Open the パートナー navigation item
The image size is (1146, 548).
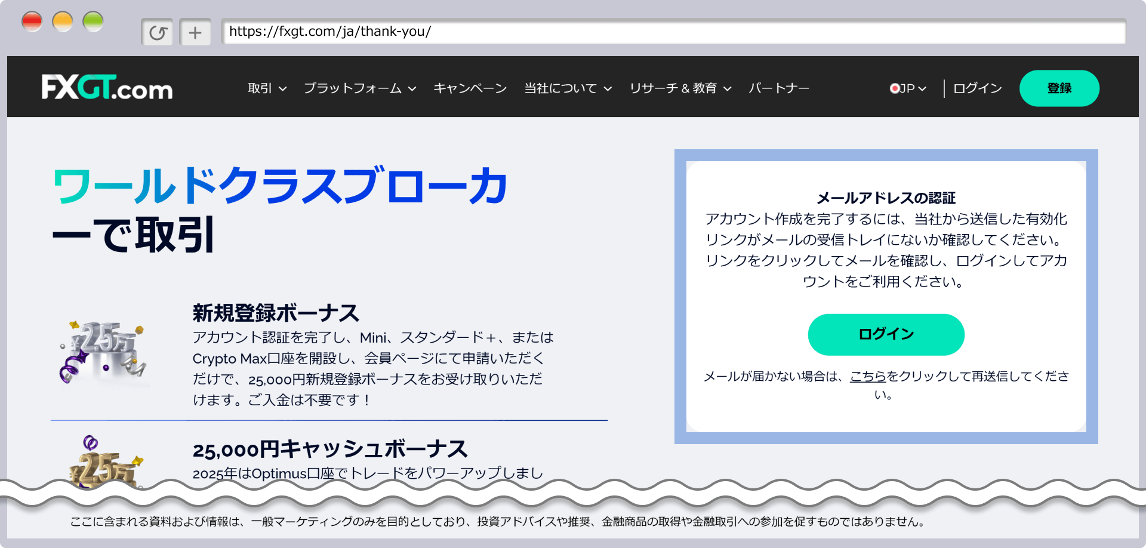pos(778,88)
